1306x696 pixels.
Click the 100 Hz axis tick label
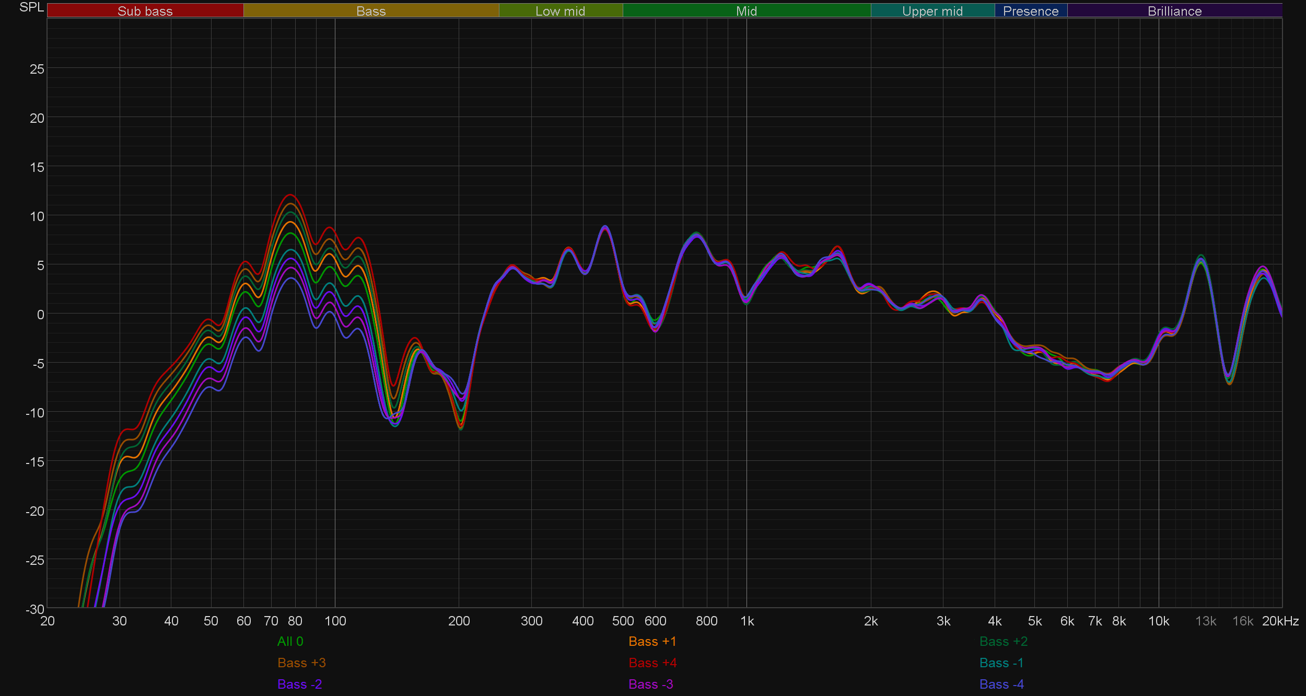[x=335, y=621]
